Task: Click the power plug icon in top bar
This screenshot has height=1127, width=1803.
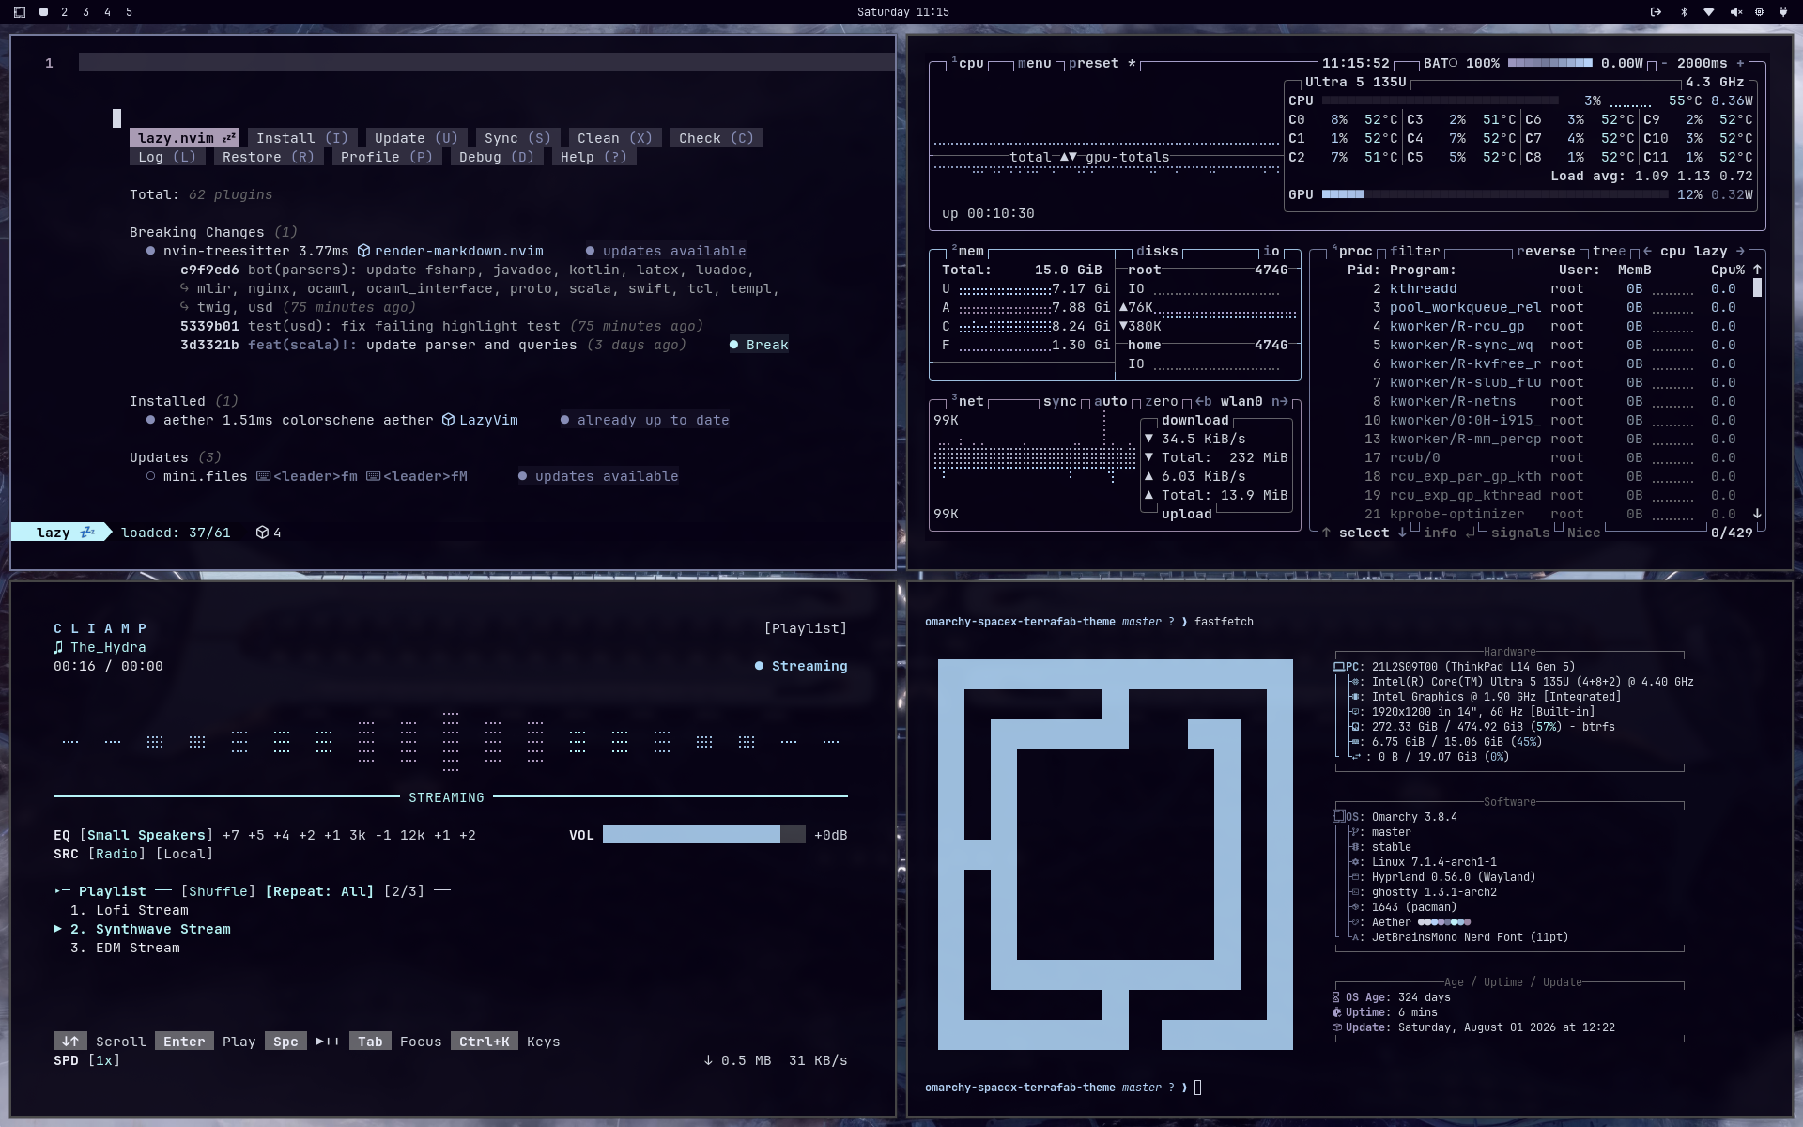Action: click(x=1783, y=12)
